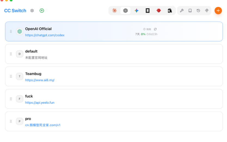Select the OpenAI Official provider name

pos(38,29)
